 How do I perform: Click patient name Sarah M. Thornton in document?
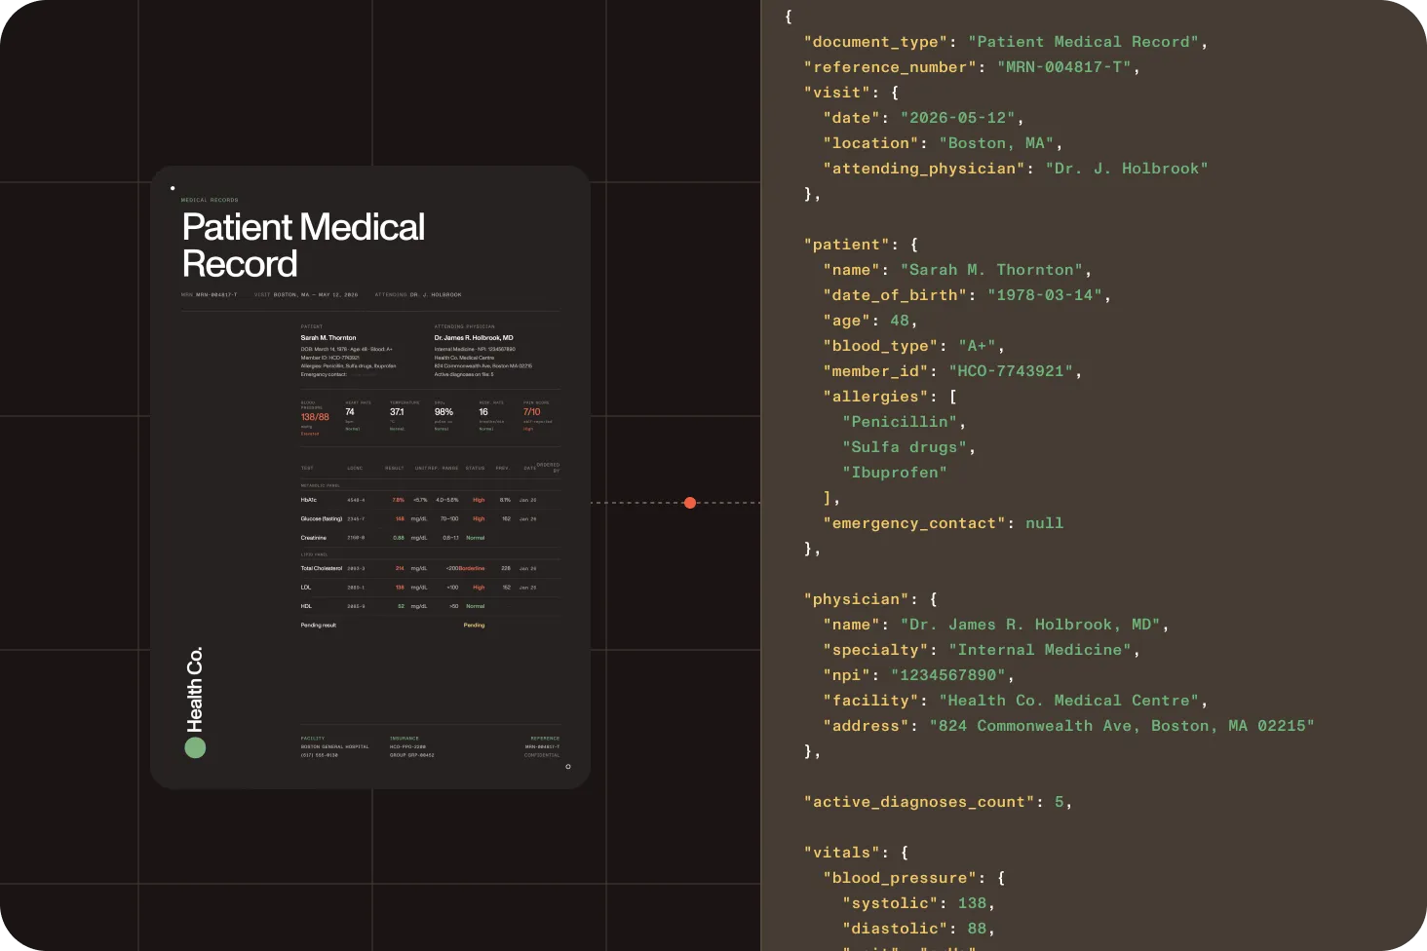pyautogui.click(x=328, y=338)
